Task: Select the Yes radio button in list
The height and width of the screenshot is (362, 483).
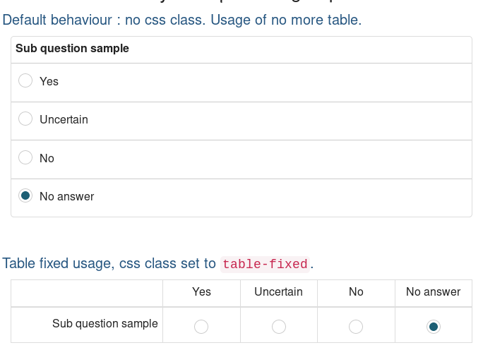Action: coord(25,80)
